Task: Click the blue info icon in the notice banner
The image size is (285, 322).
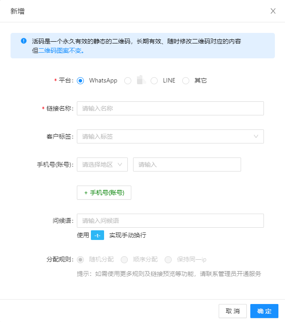Action: click(24, 41)
